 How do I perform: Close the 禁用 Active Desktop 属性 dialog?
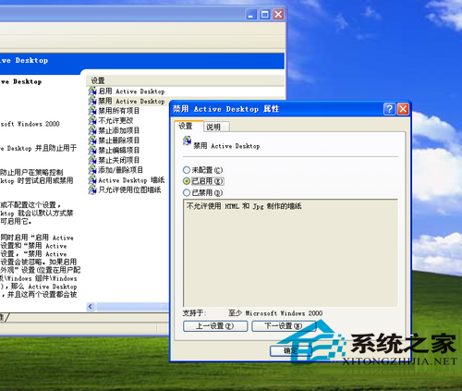coord(403,109)
